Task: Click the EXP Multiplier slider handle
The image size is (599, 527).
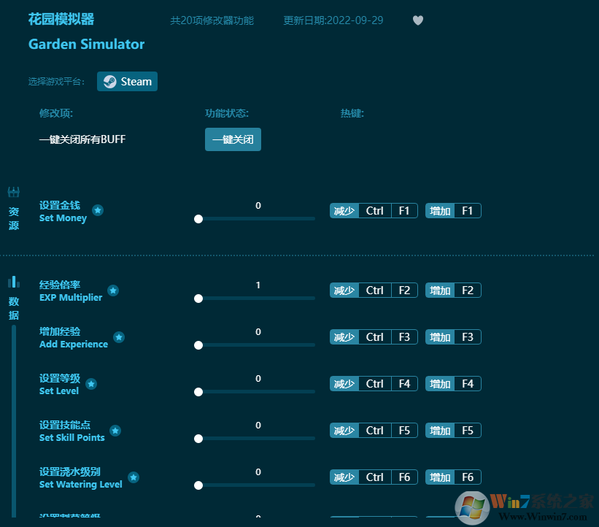Action: (198, 299)
